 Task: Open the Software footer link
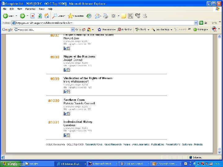pyautogui.click(x=187, y=144)
